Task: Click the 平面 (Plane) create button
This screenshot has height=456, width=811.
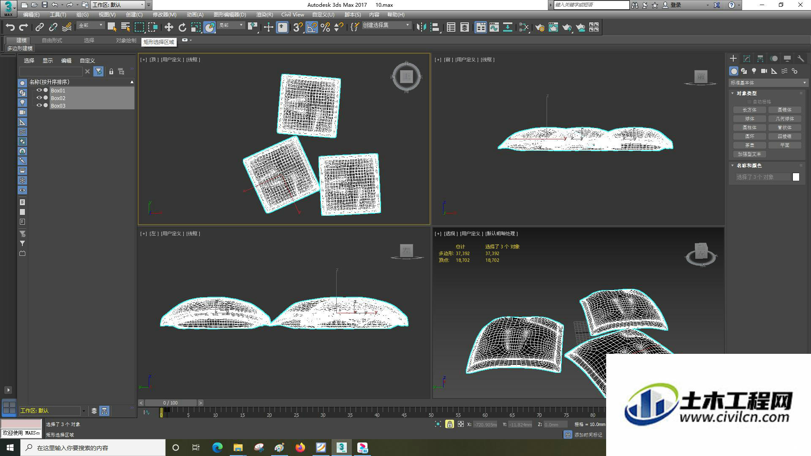Action: coord(785,145)
